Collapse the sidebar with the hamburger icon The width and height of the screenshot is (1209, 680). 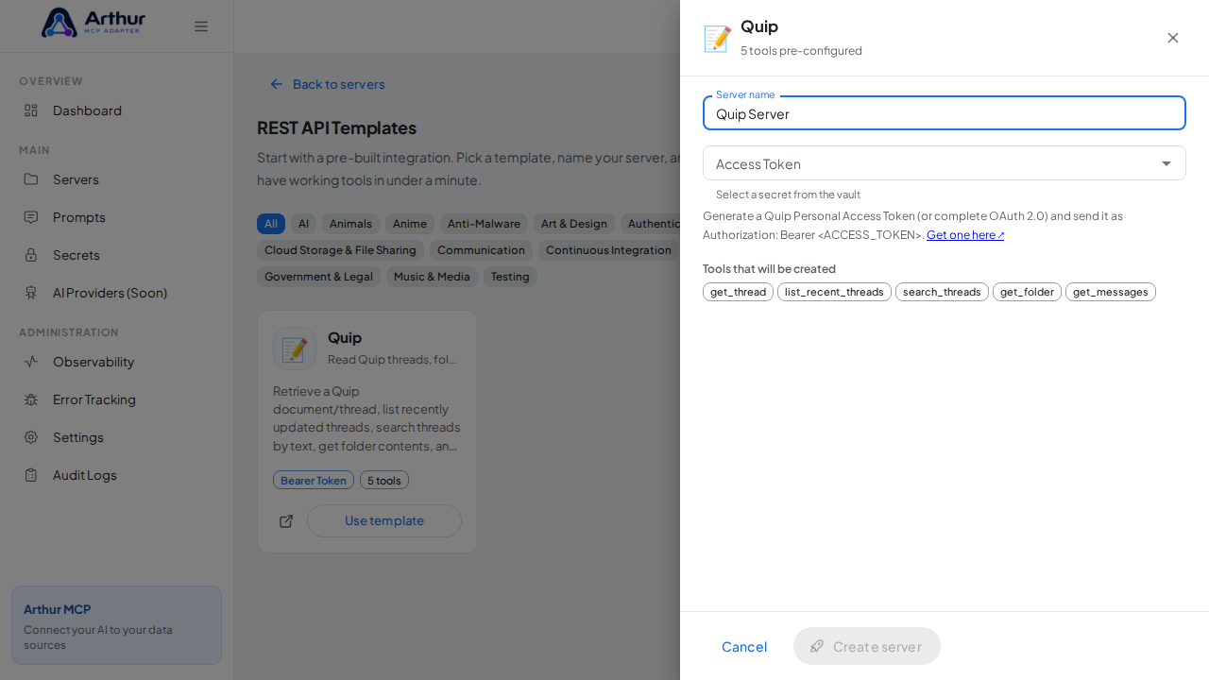(201, 26)
